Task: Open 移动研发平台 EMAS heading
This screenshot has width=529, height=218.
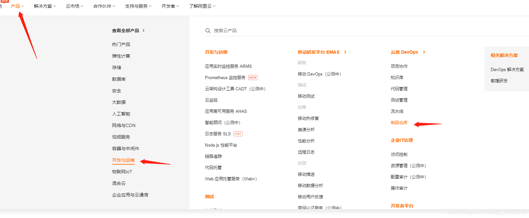Action: [x=318, y=52]
